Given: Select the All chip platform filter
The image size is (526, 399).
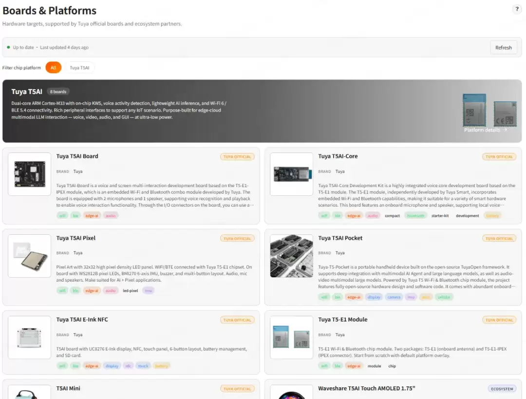Looking at the screenshot, I should [54, 67].
